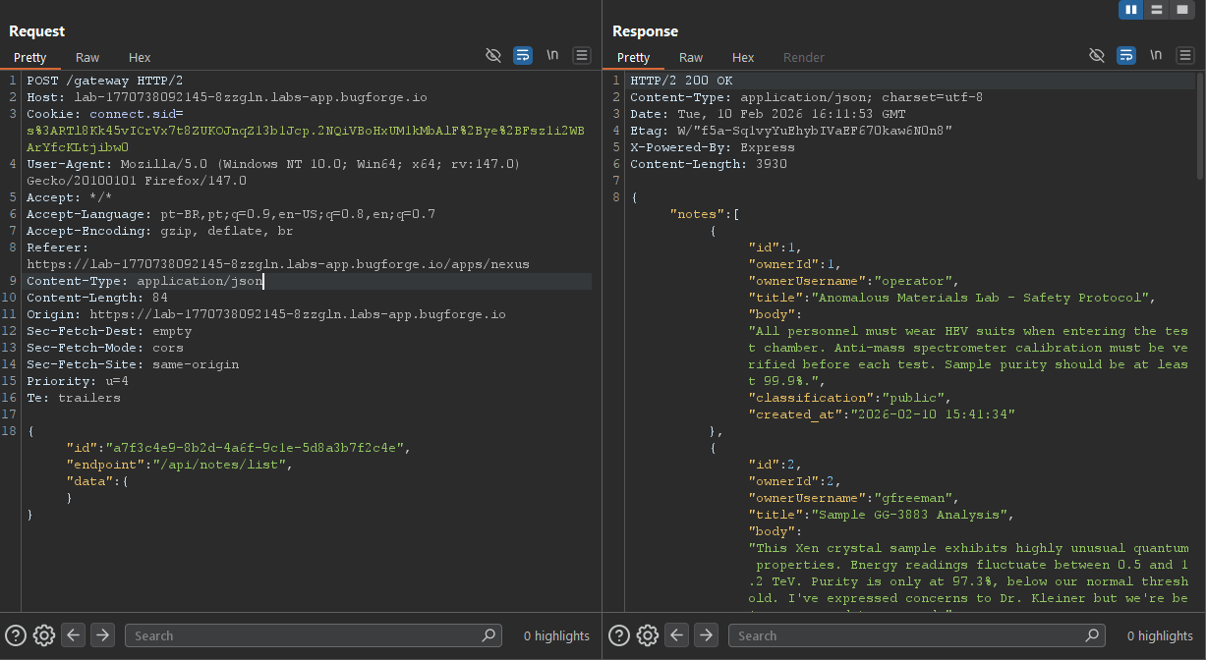Toggle word wrap icon in Response panel

1126,55
